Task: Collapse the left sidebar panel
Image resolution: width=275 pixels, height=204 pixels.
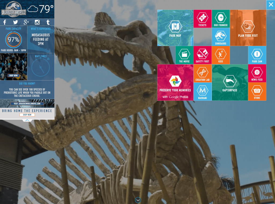Action: tap(27, 120)
